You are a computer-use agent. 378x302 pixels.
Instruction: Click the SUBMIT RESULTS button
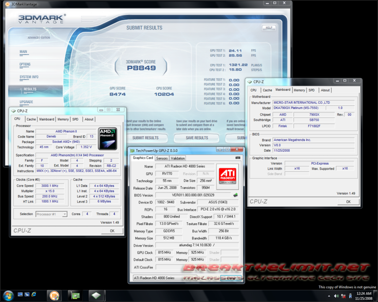[145, 138]
